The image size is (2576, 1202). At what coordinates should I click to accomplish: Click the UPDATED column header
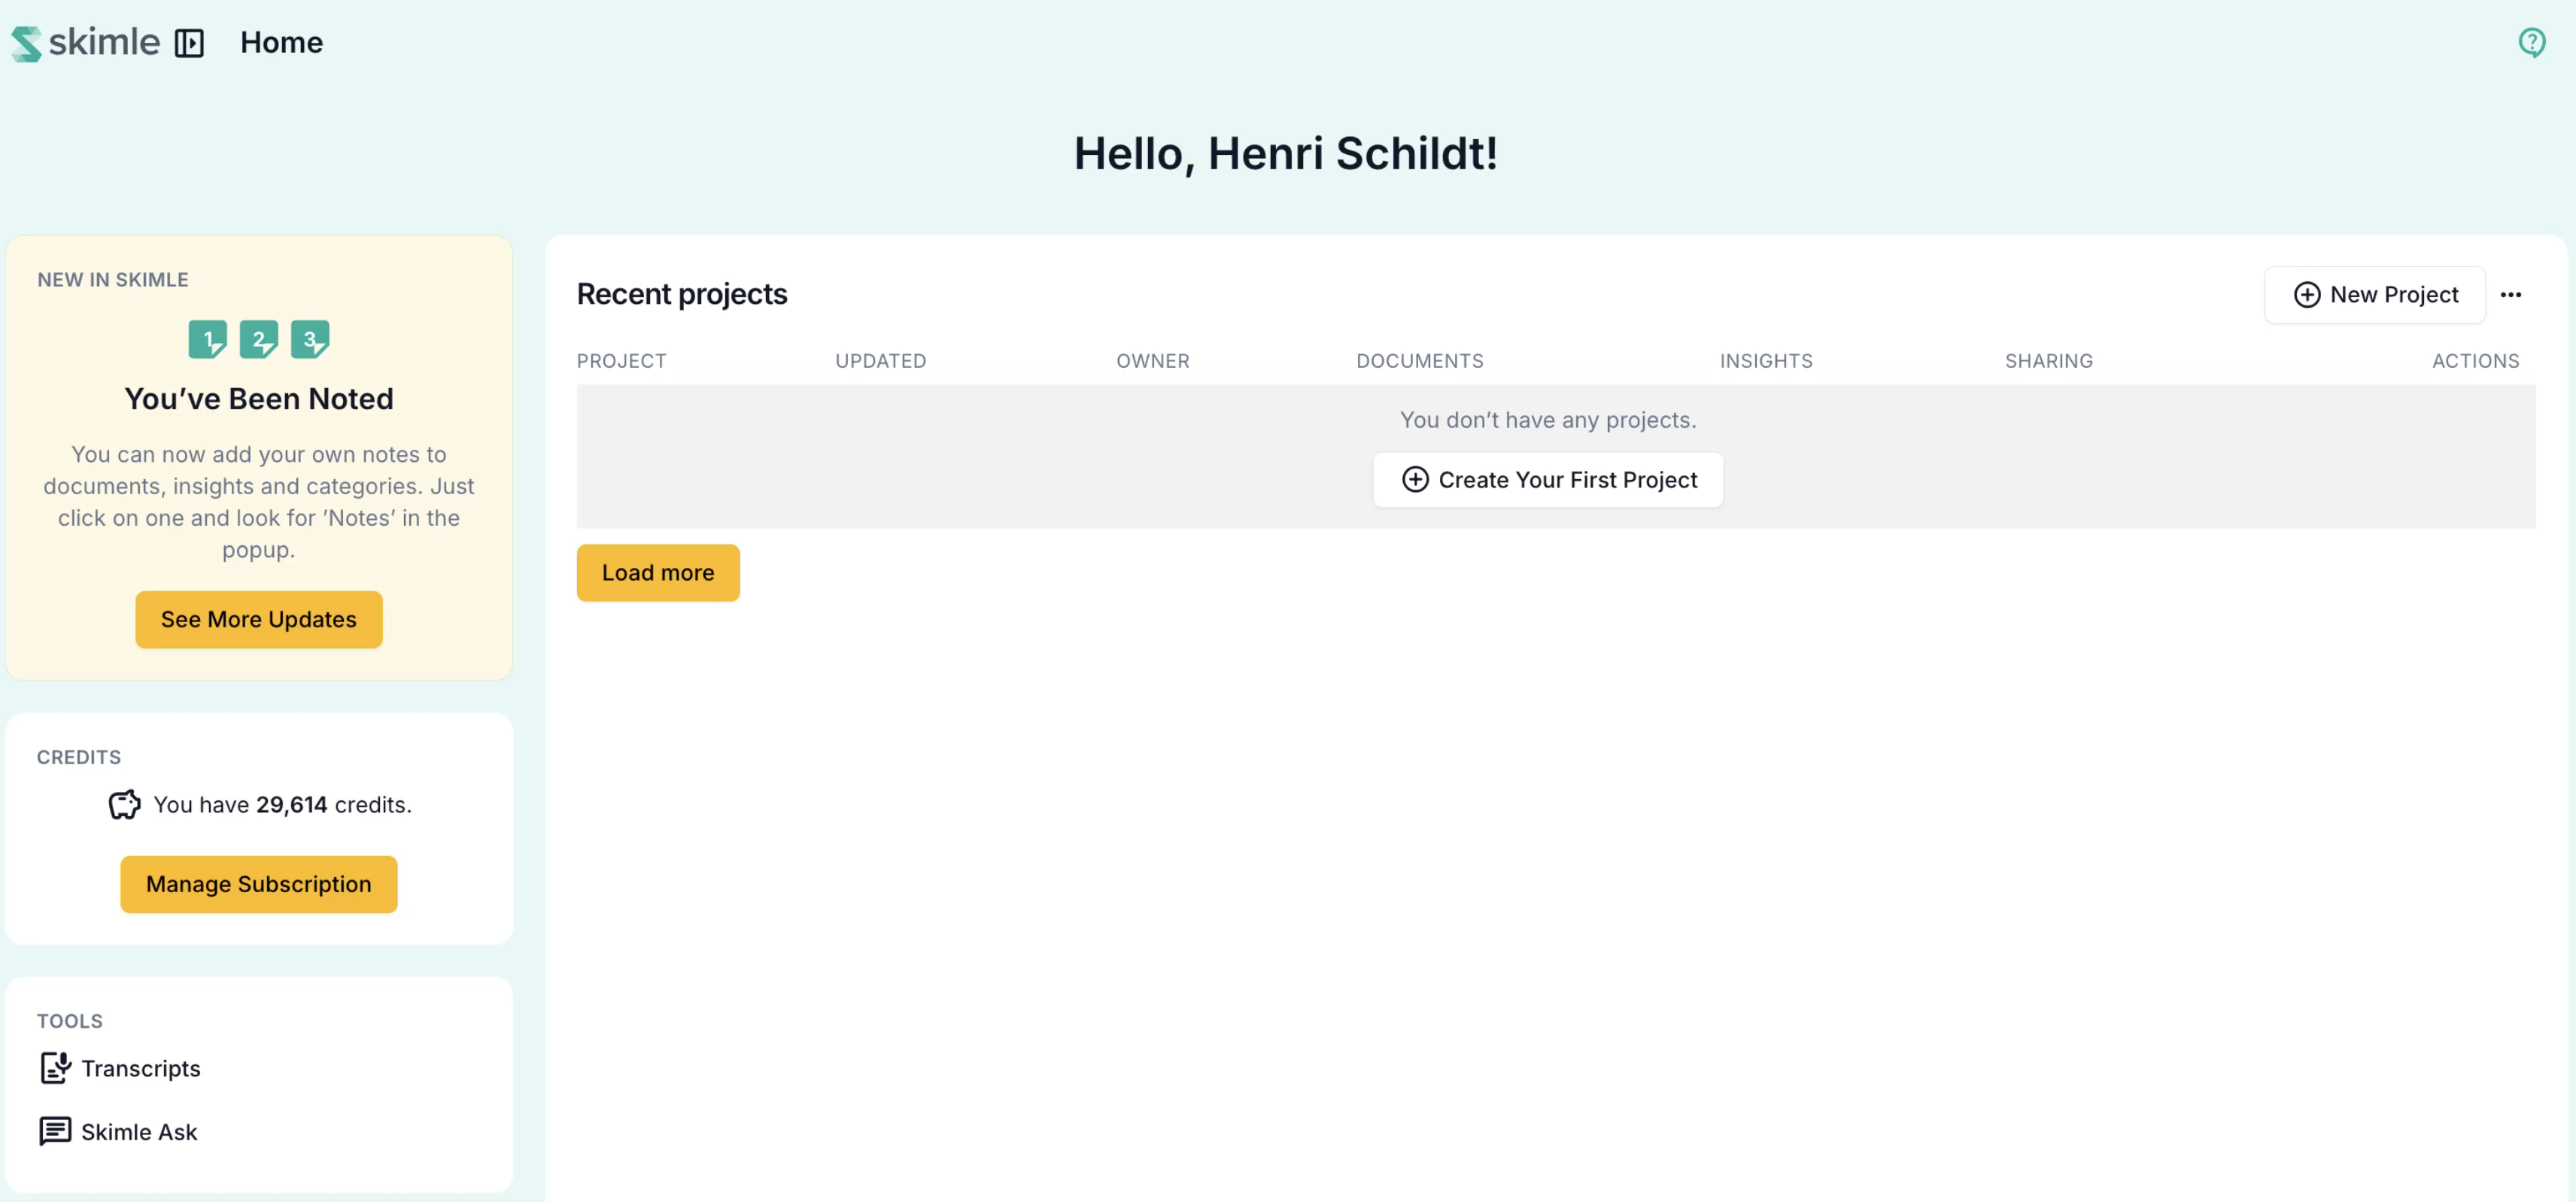click(880, 361)
